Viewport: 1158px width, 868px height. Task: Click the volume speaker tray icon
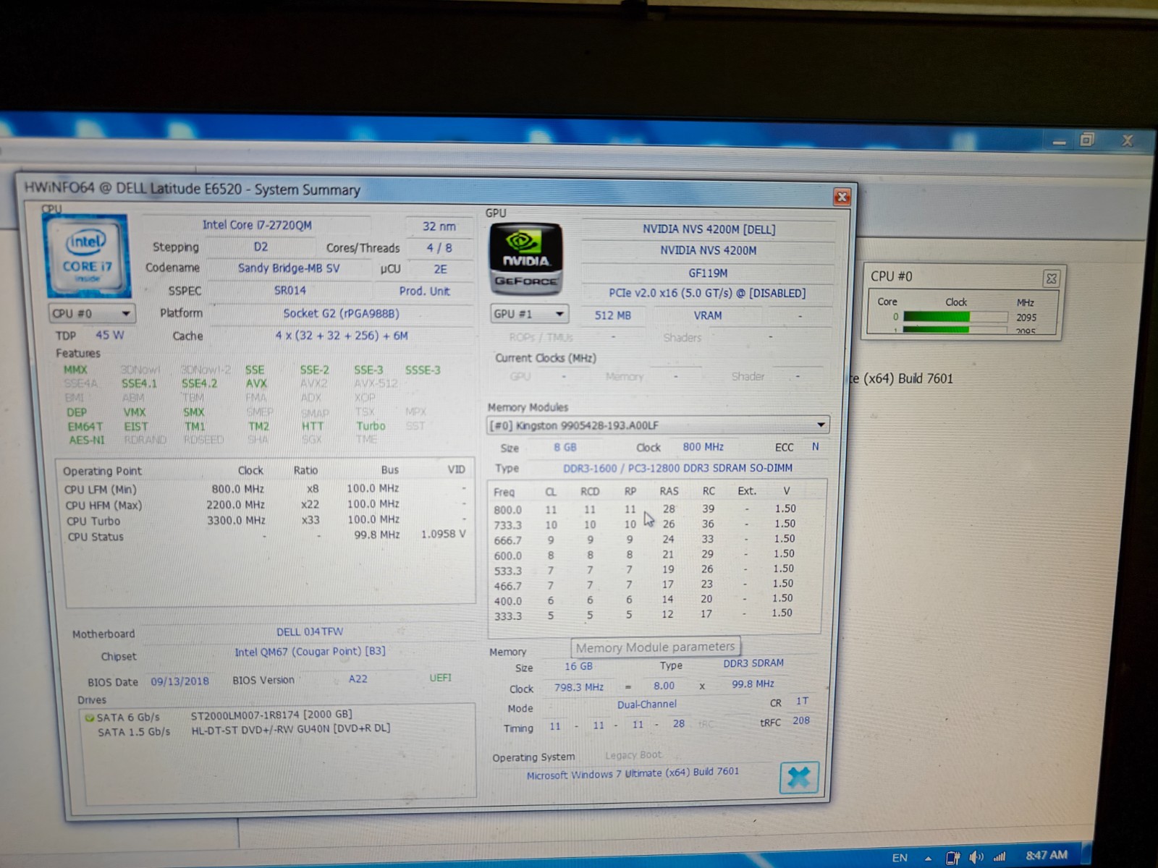point(976,856)
